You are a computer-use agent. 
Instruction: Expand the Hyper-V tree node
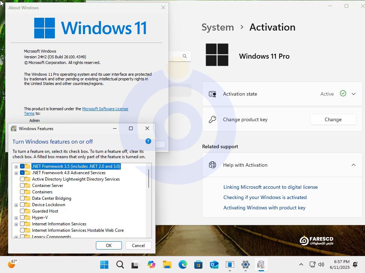[16, 218]
